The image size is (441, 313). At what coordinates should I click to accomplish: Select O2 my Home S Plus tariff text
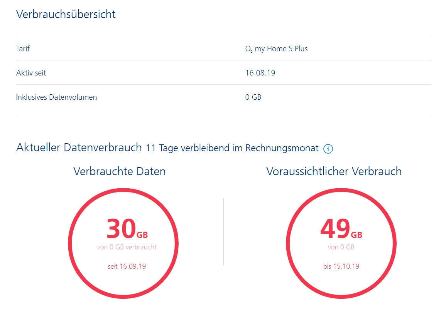coord(276,49)
